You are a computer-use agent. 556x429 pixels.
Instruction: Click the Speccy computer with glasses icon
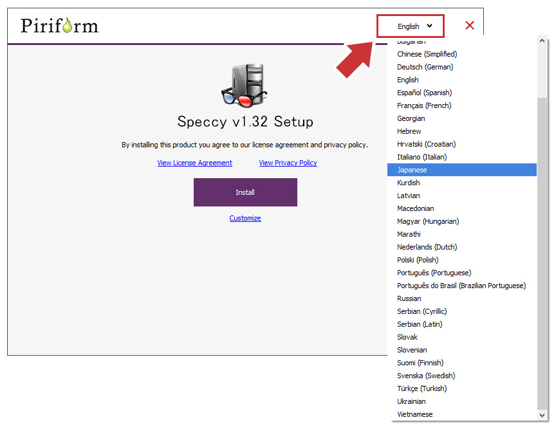(x=245, y=86)
